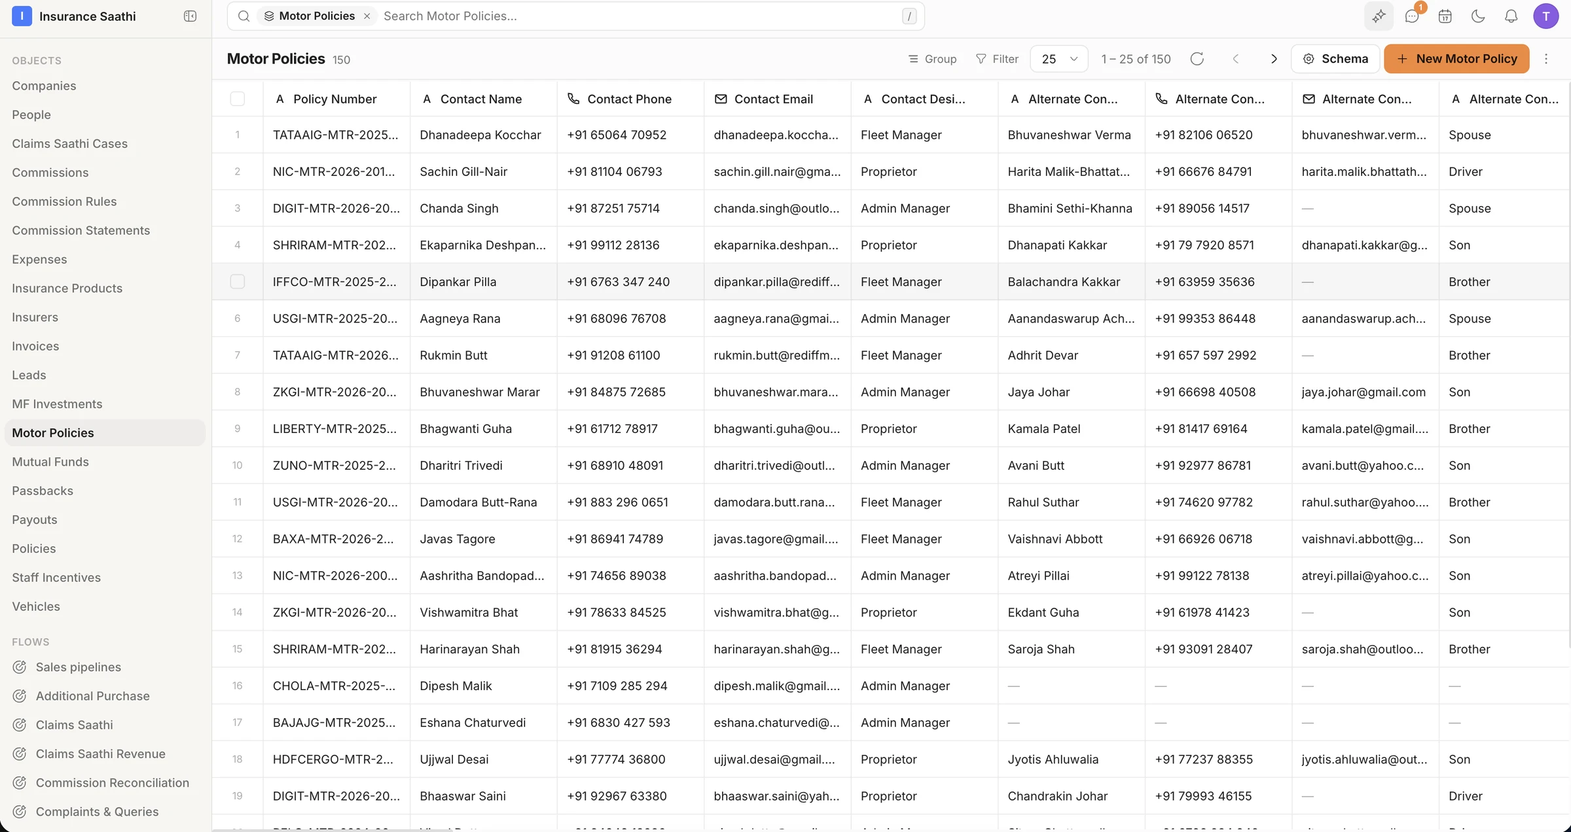Open chat messages with notification badge
Screen dimensions: 1571x832
(x=1412, y=16)
